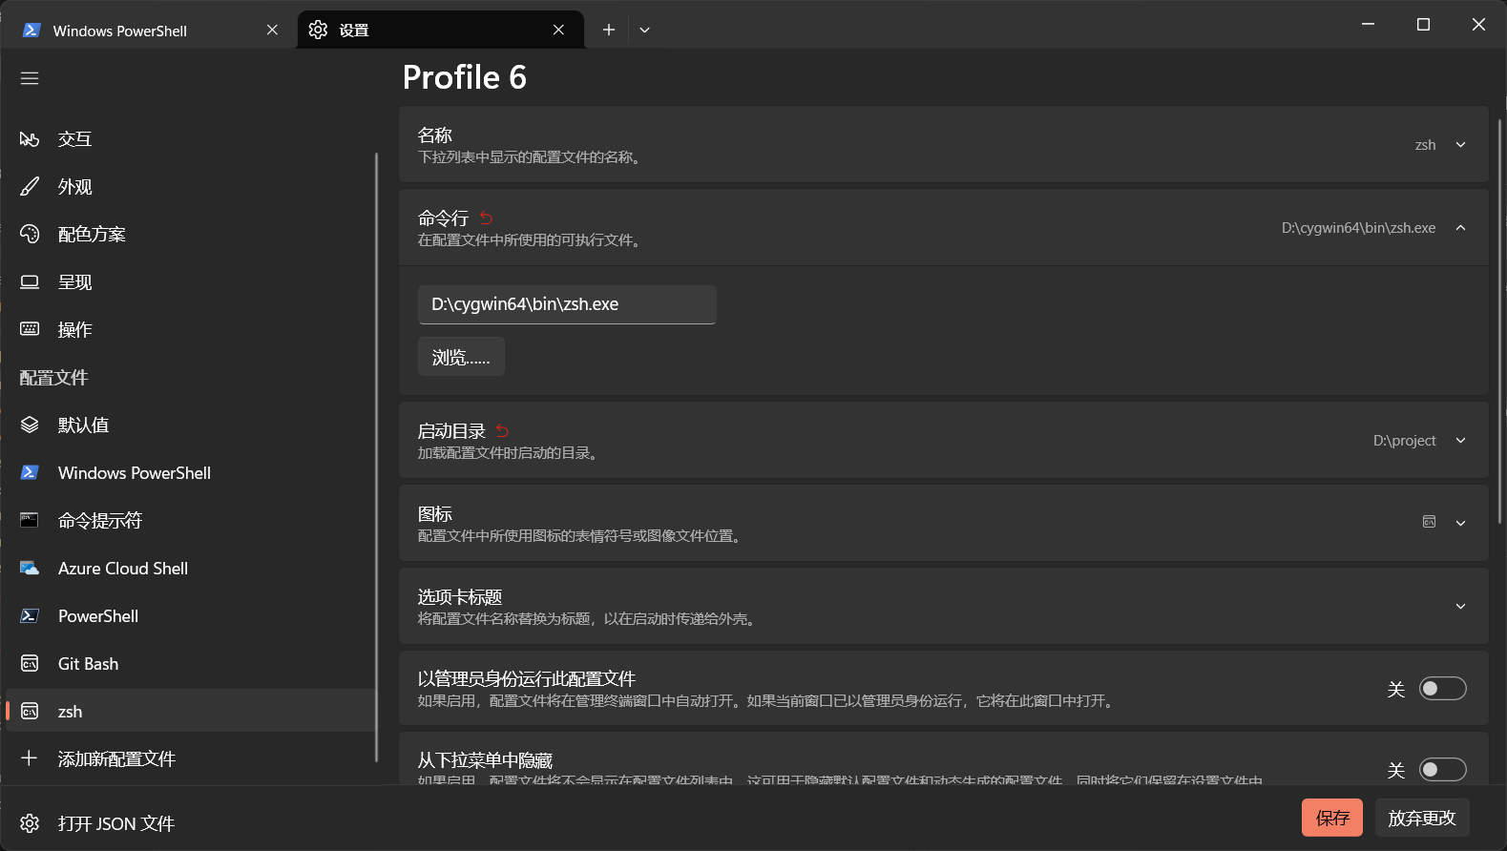The width and height of the screenshot is (1507, 851).
Task: Reset the 启动目录 setting with the red arrow
Action: pyautogui.click(x=502, y=431)
